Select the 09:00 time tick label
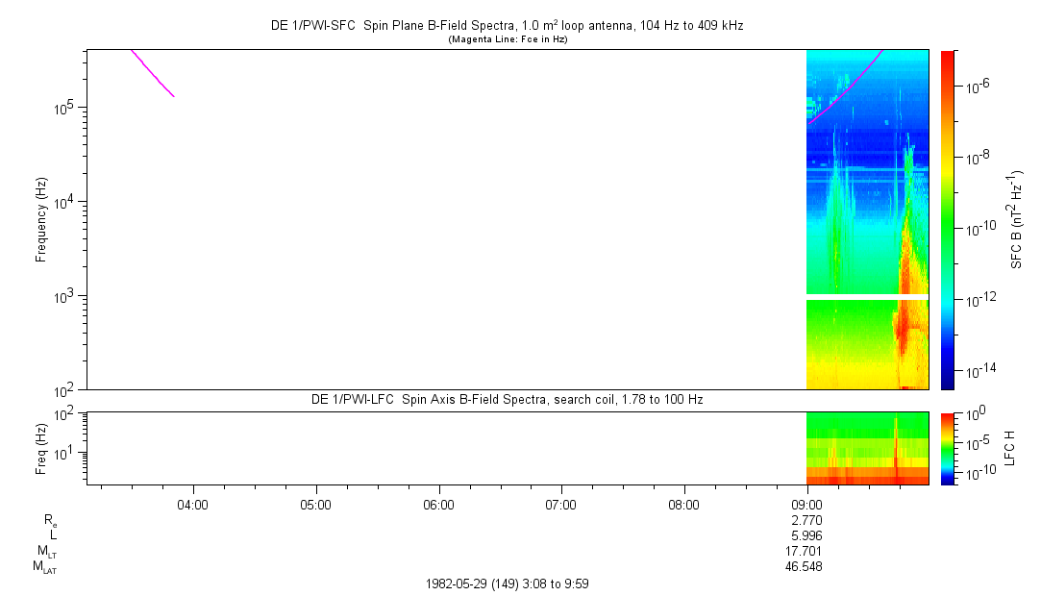The image size is (1041, 596). pos(806,504)
